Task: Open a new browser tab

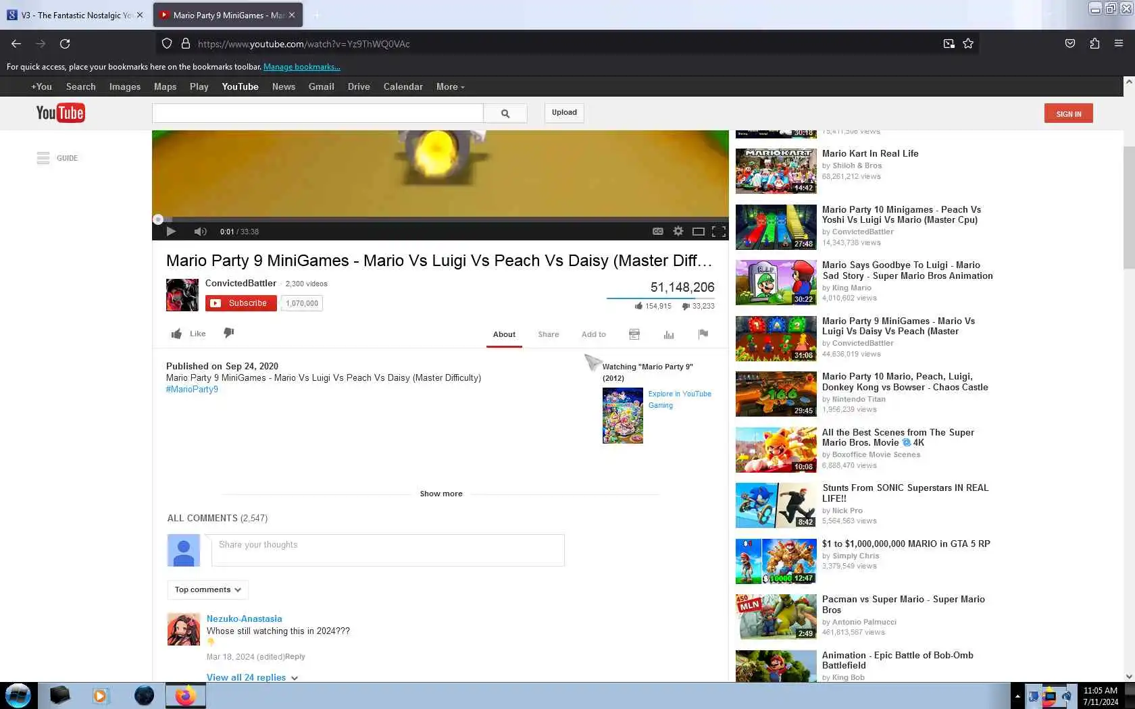Action: pyautogui.click(x=316, y=15)
